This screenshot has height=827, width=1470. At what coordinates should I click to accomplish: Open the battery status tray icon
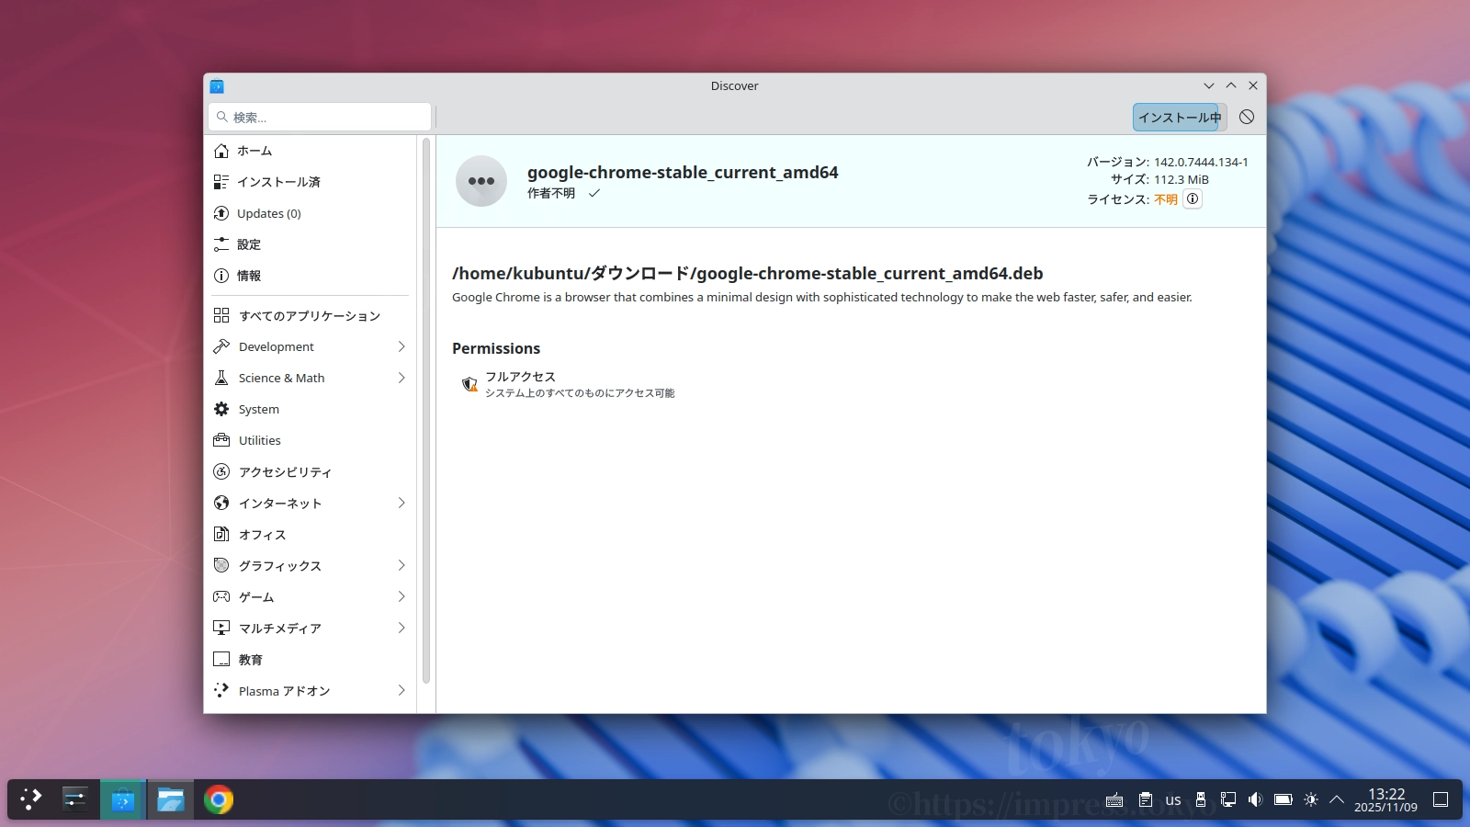point(1283,799)
